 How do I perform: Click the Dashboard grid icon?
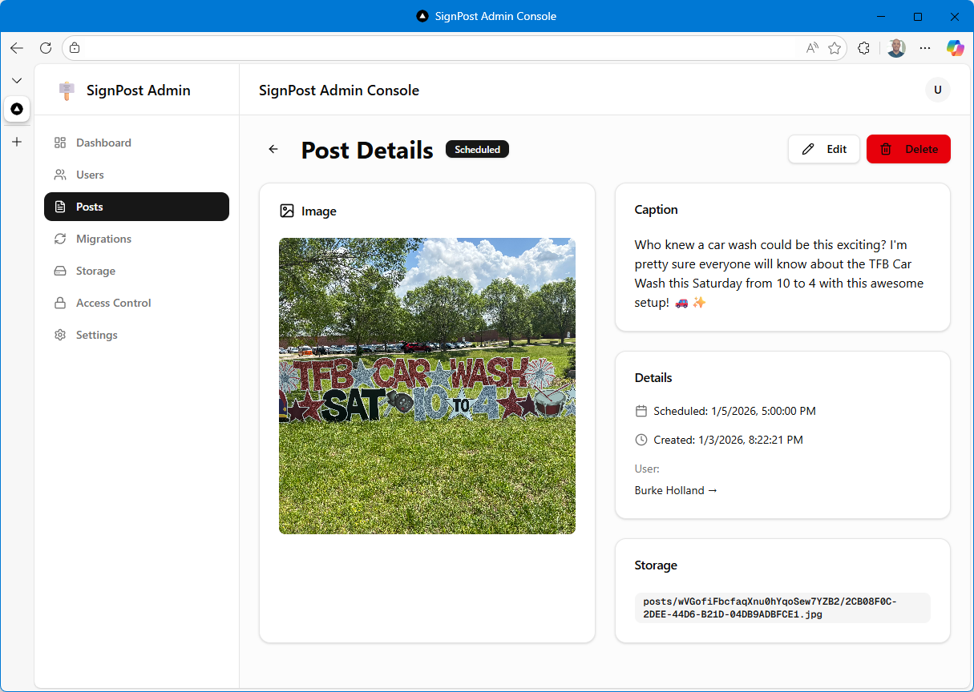pyautogui.click(x=59, y=143)
